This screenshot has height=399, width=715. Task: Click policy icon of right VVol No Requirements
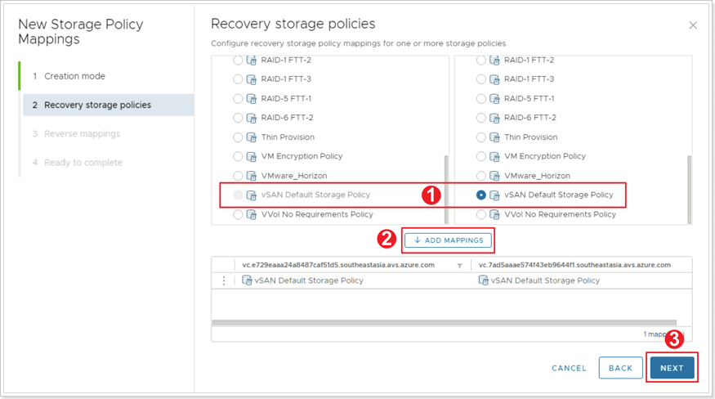[x=494, y=214]
